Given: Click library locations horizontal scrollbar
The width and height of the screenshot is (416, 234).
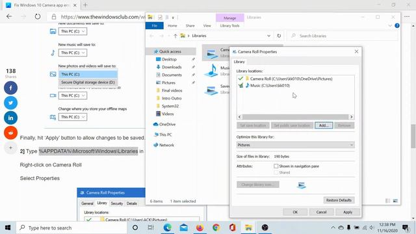Looking at the screenshot, I should pyautogui.click(x=295, y=117).
